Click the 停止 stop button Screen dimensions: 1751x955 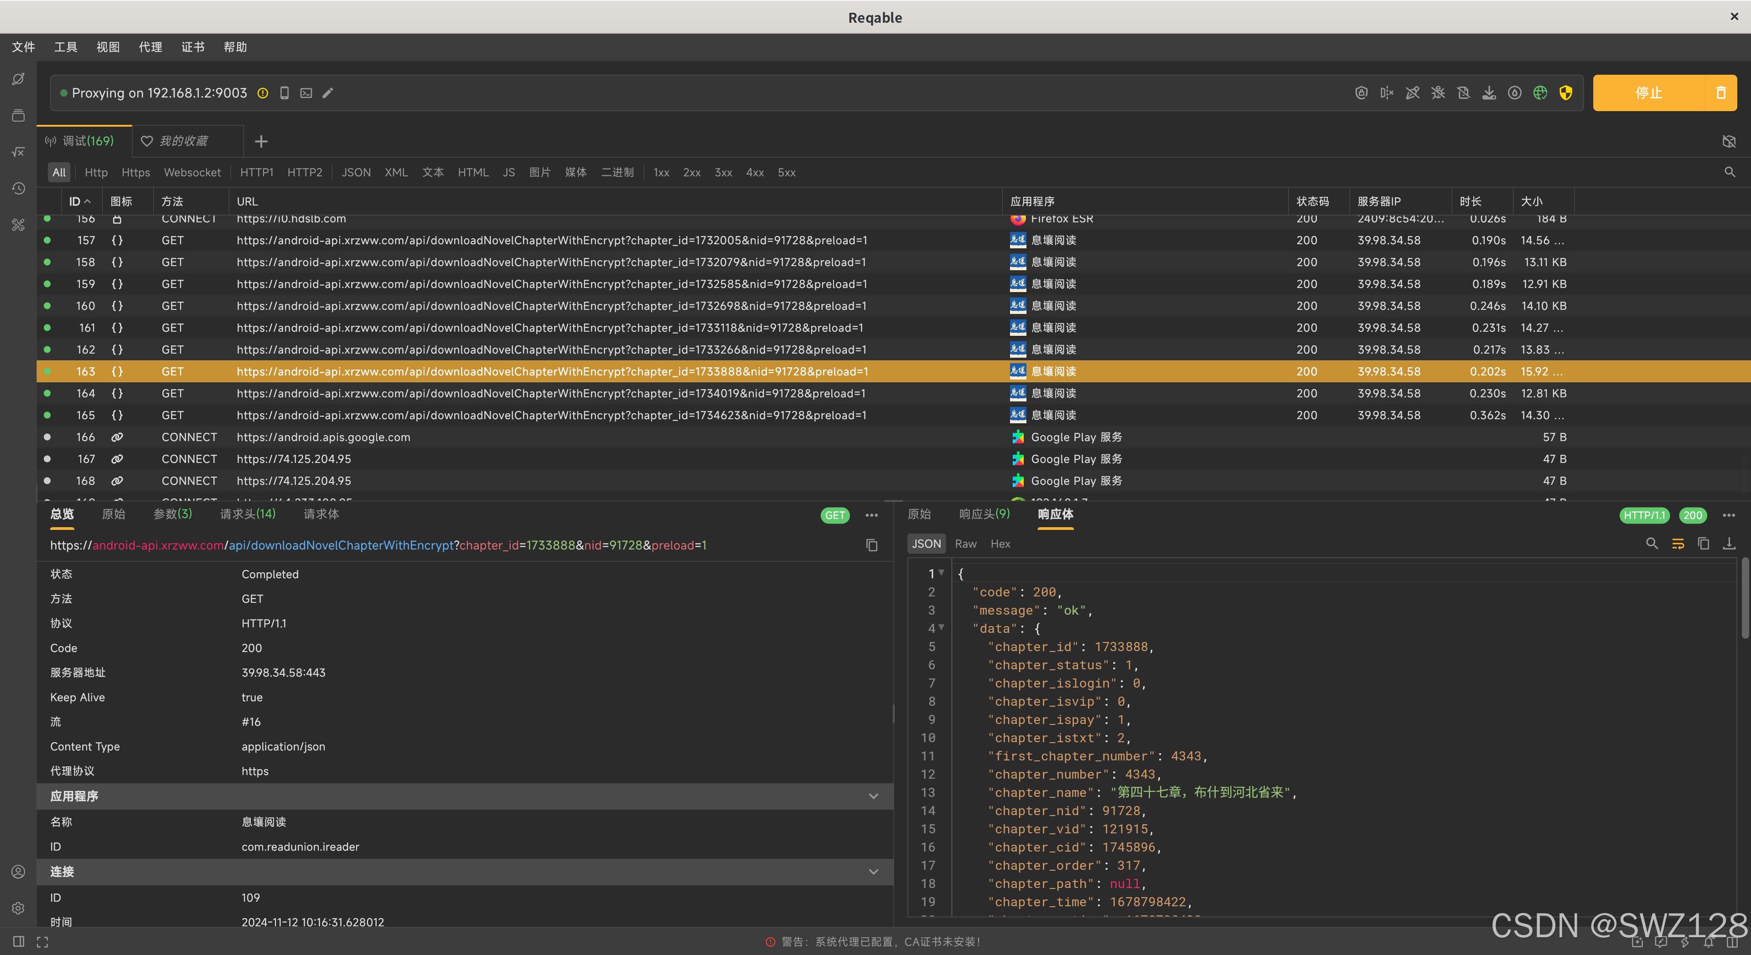[1648, 93]
